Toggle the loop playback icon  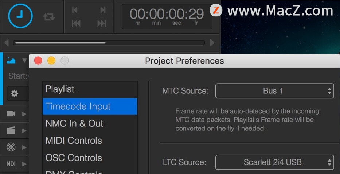tap(49, 17)
